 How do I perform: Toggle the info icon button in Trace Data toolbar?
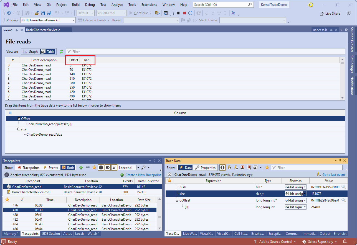click(222, 167)
